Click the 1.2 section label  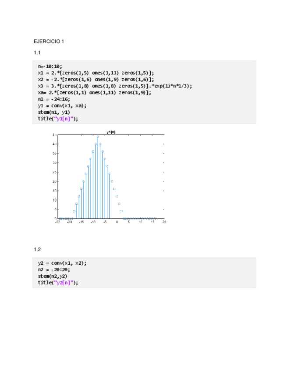point(37,249)
